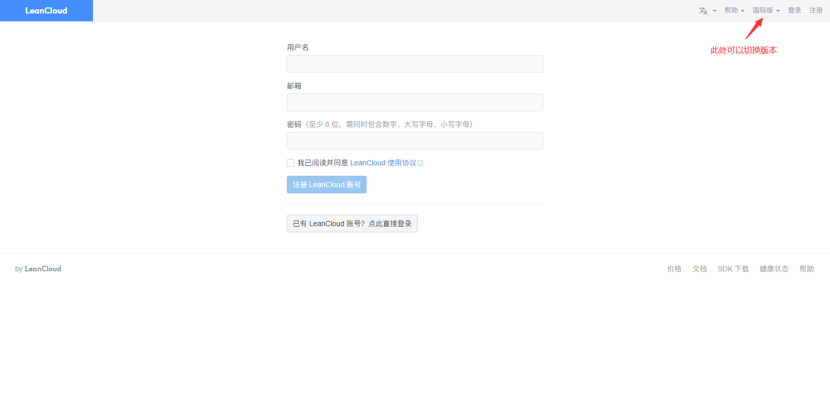Focus the 用户名 input field
Image resolution: width=830 pixels, height=393 pixels.
(415, 64)
